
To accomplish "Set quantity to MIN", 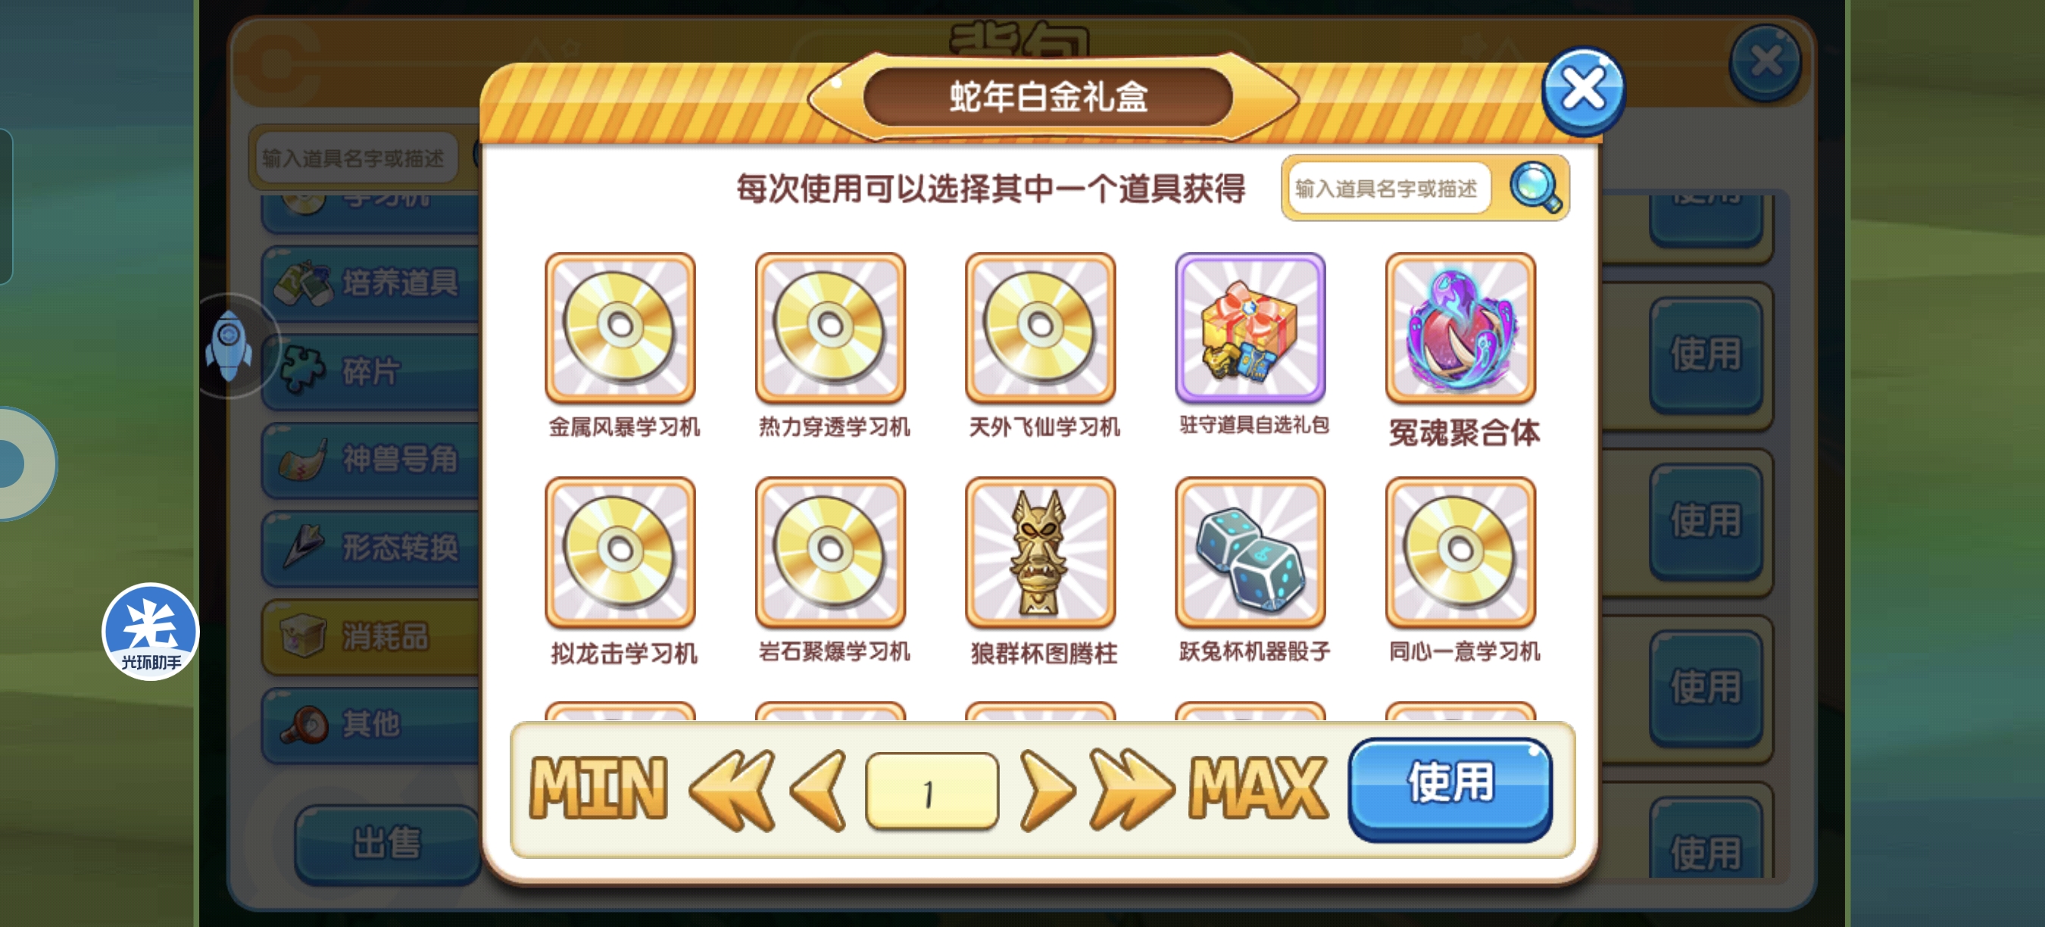I will (598, 789).
